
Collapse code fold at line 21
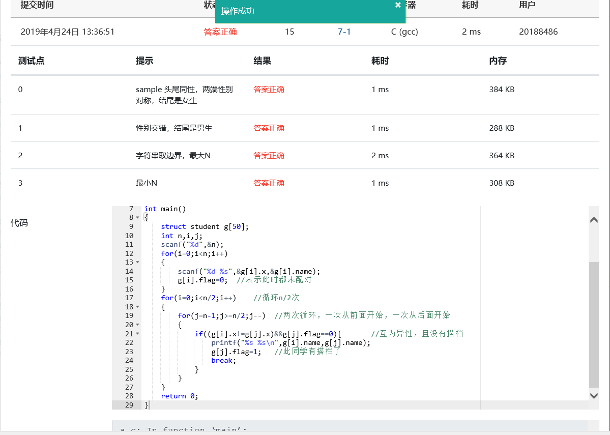click(x=137, y=334)
